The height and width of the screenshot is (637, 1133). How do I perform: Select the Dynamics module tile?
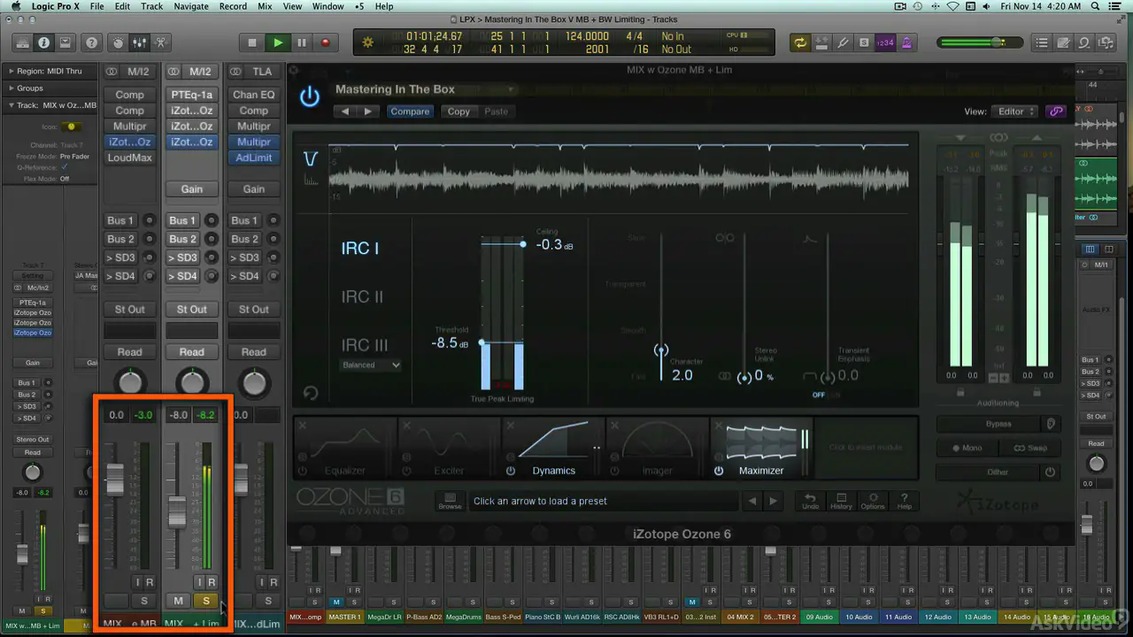[553, 449]
